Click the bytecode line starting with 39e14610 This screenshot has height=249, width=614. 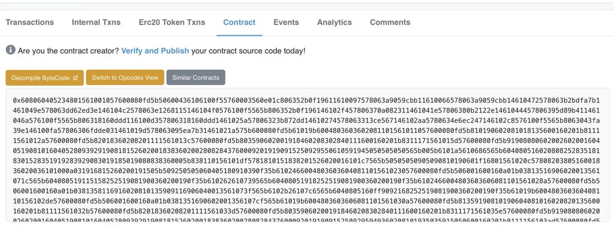(306, 130)
